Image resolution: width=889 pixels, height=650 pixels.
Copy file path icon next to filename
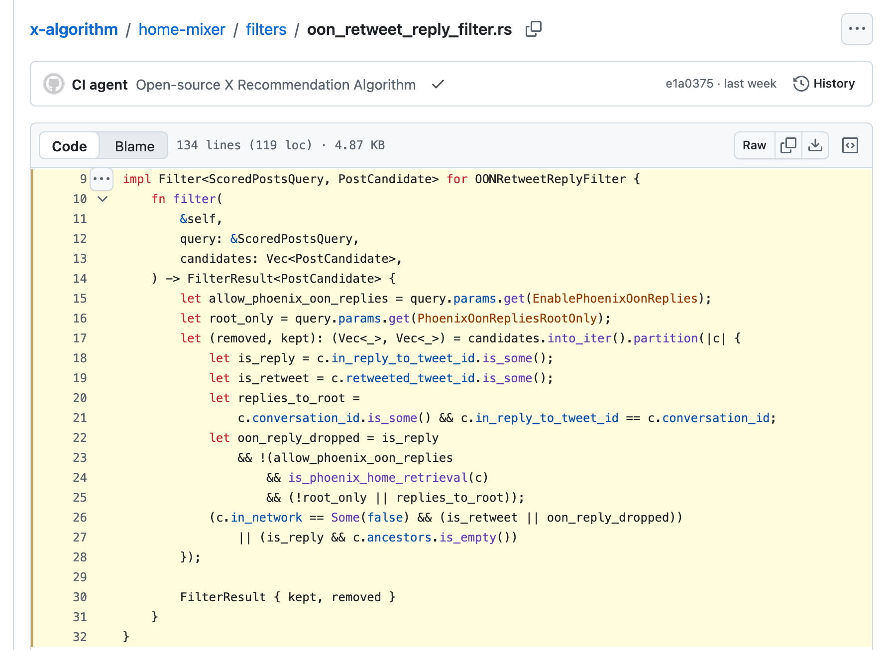coord(533,29)
